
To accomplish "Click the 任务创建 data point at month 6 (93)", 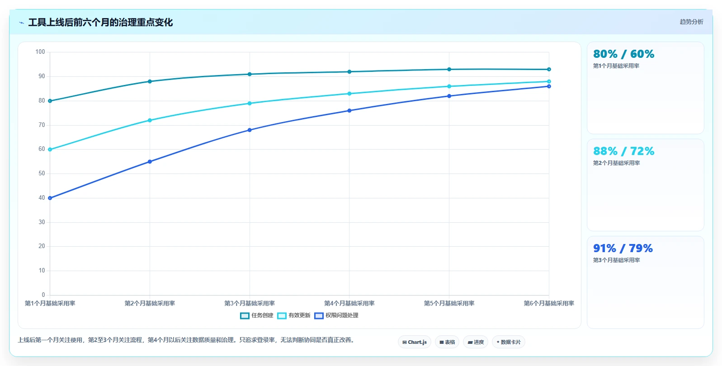I will point(549,69).
